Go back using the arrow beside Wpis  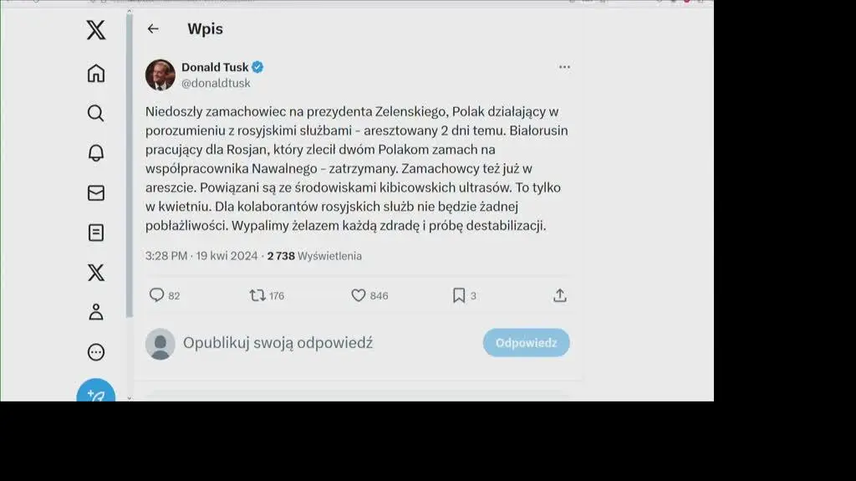(153, 28)
